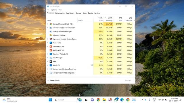
Task: Open the View menu
Action: tap(60, 10)
